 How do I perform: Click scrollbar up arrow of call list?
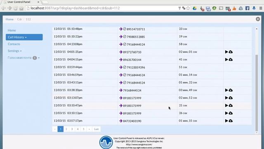[257, 29]
